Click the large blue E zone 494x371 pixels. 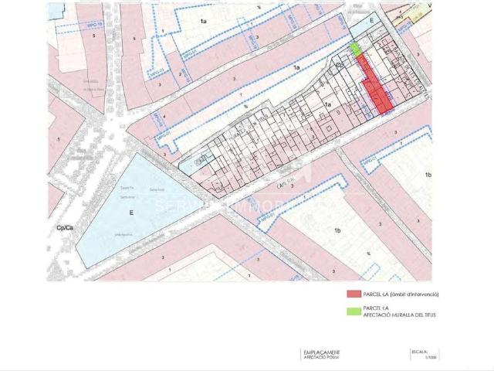click(131, 209)
